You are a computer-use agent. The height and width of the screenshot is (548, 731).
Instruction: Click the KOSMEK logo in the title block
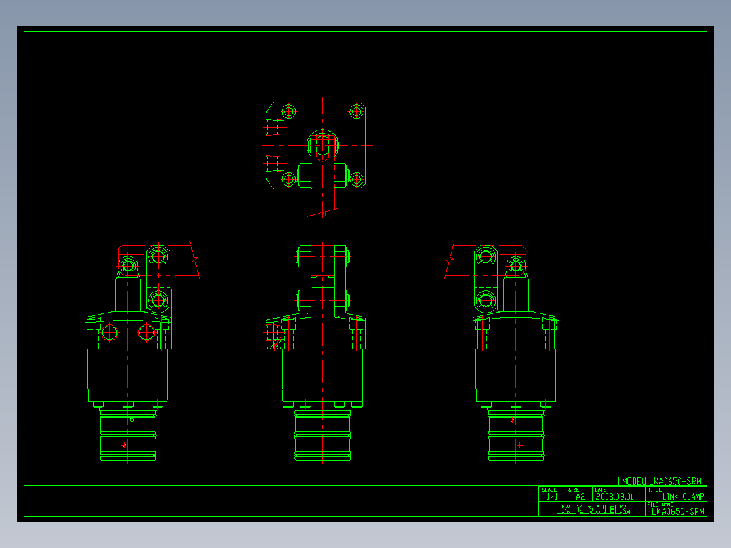(x=593, y=509)
